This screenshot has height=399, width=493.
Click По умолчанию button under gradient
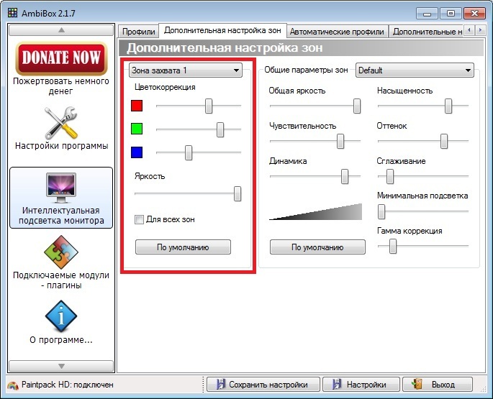317,247
